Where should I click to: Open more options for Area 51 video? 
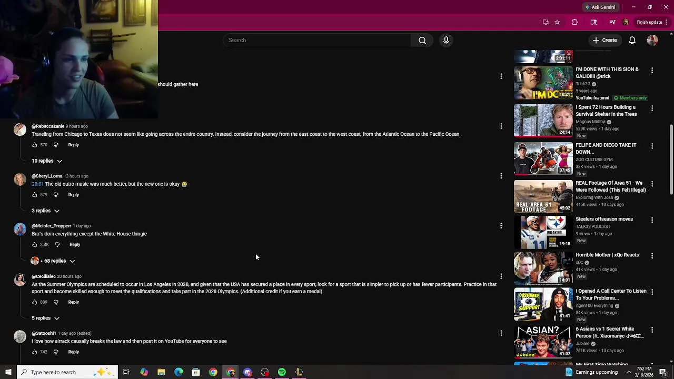tap(652, 184)
